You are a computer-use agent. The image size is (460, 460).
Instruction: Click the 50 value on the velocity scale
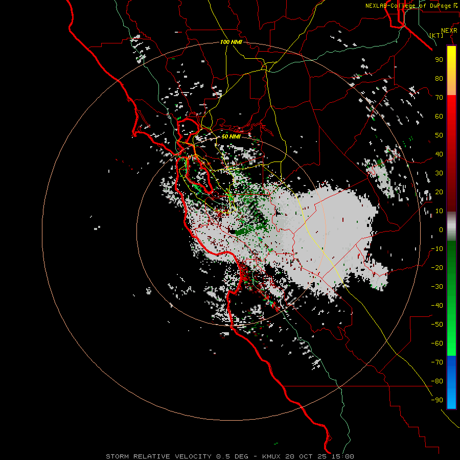point(439,135)
